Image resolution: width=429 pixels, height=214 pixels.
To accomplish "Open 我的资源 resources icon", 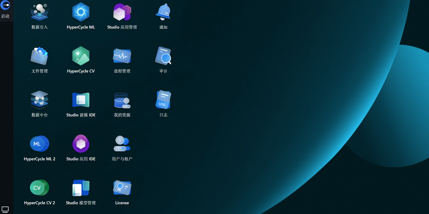I will 122,100.
